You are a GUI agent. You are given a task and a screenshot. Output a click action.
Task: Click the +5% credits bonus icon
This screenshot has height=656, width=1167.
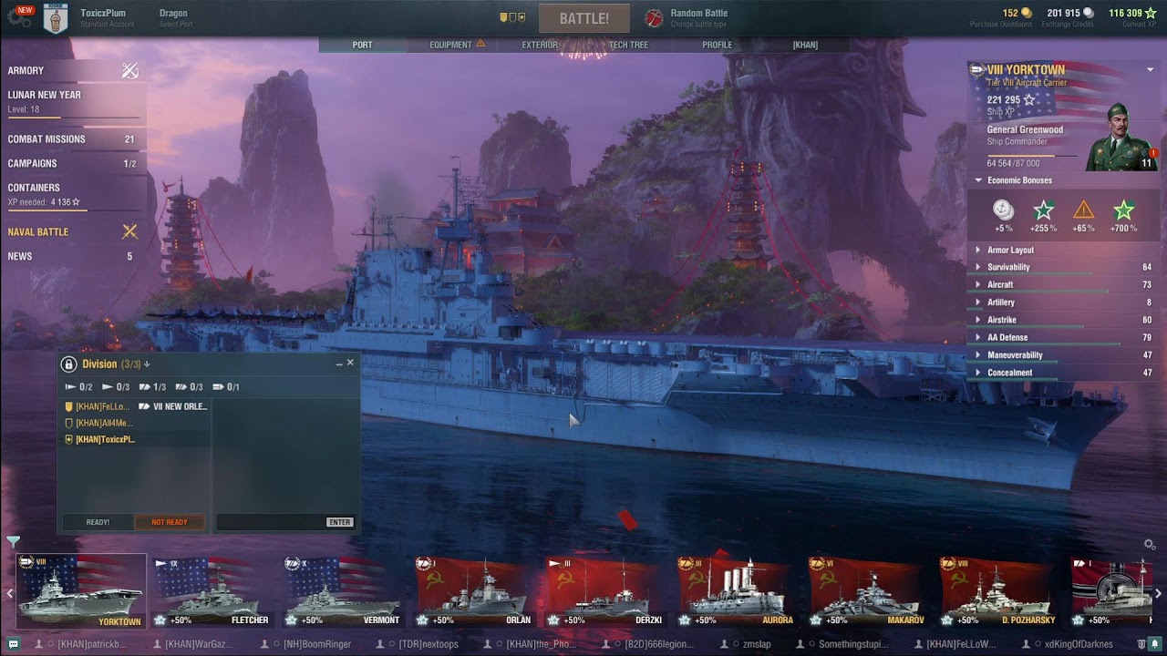tap(1003, 210)
